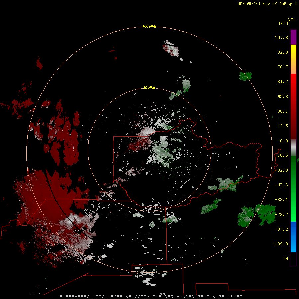Click the 76.7 legend value
299x299 pixels.
coord(283,67)
